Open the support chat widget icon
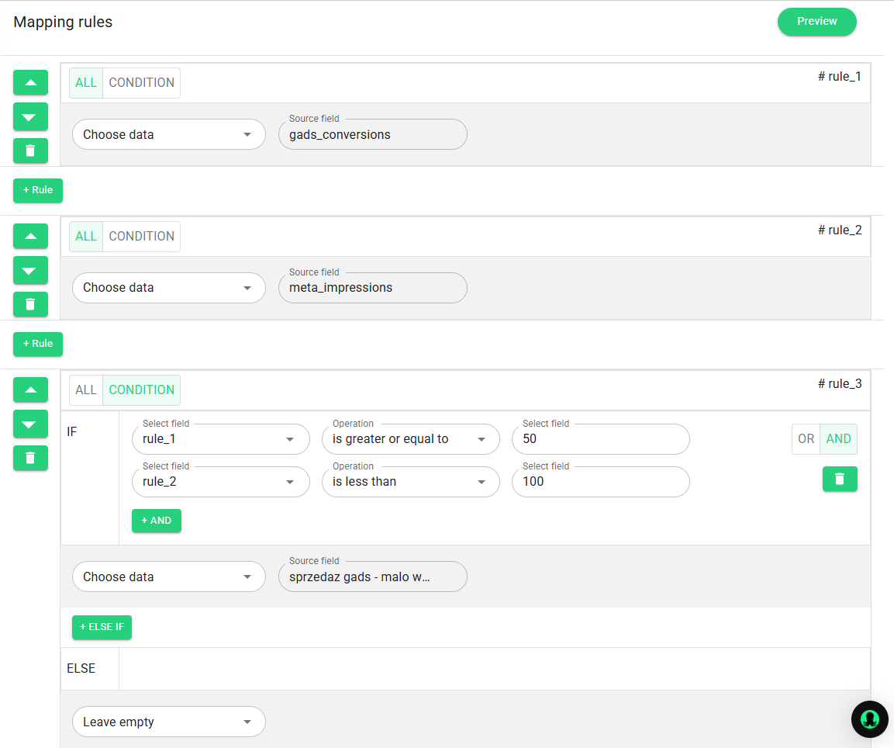This screenshot has width=894, height=748. click(869, 719)
